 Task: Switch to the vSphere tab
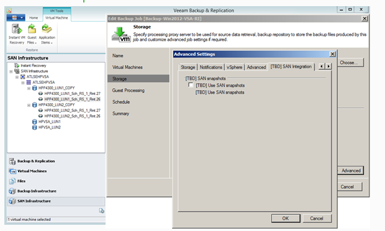point(234,67)
